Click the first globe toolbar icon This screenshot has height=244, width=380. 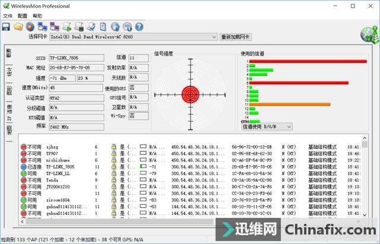pos(115,26)
